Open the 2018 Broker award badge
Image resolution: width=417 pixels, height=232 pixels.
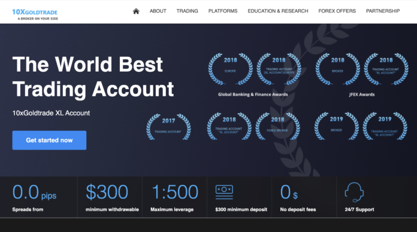point(338,69)
